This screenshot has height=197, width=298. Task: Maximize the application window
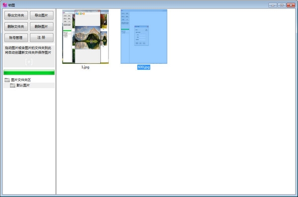[282, 5]
